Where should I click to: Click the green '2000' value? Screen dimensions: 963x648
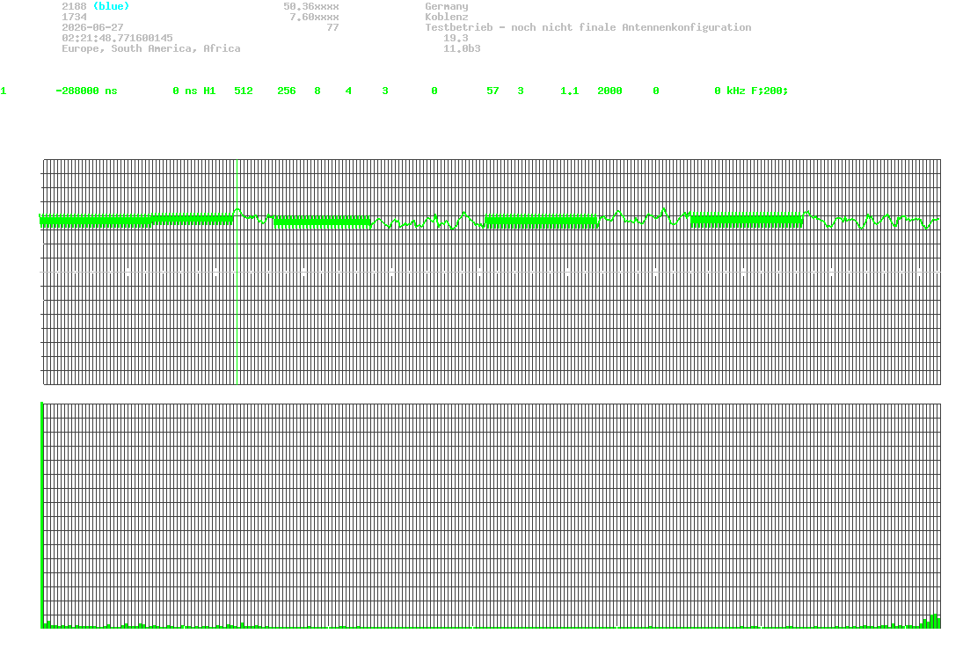coord(609,91)
